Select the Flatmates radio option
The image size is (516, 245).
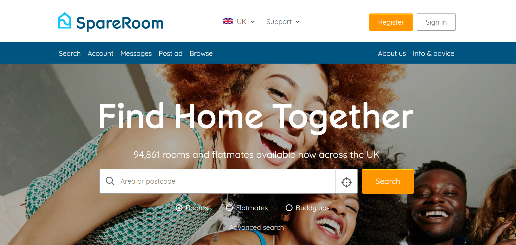[229, 208]
